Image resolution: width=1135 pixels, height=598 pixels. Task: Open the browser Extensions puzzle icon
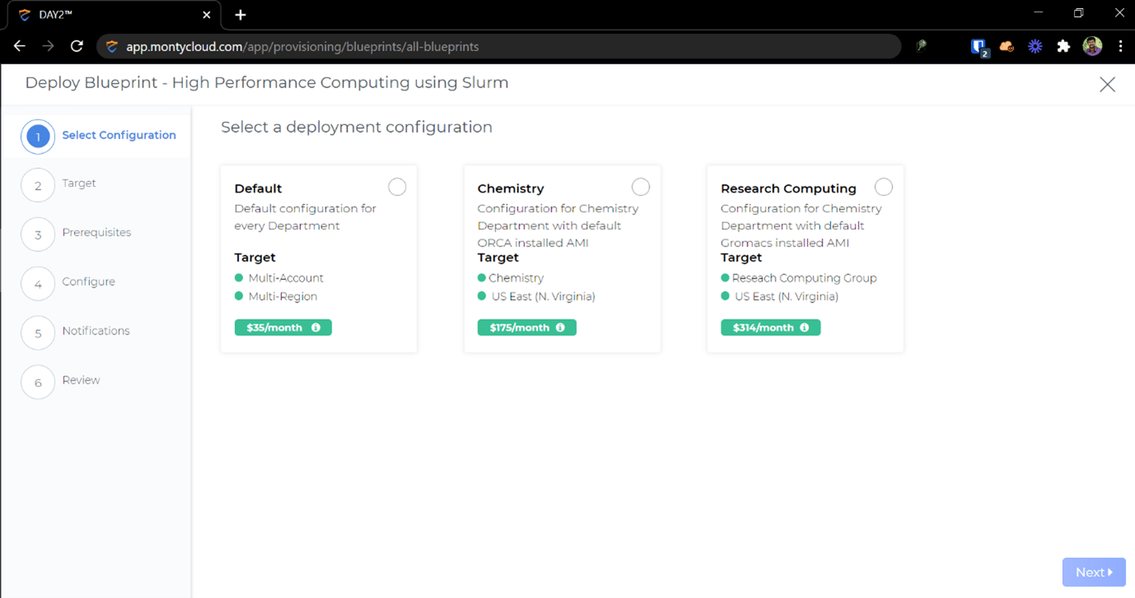pyautogui.click(x=1063, y=47)
